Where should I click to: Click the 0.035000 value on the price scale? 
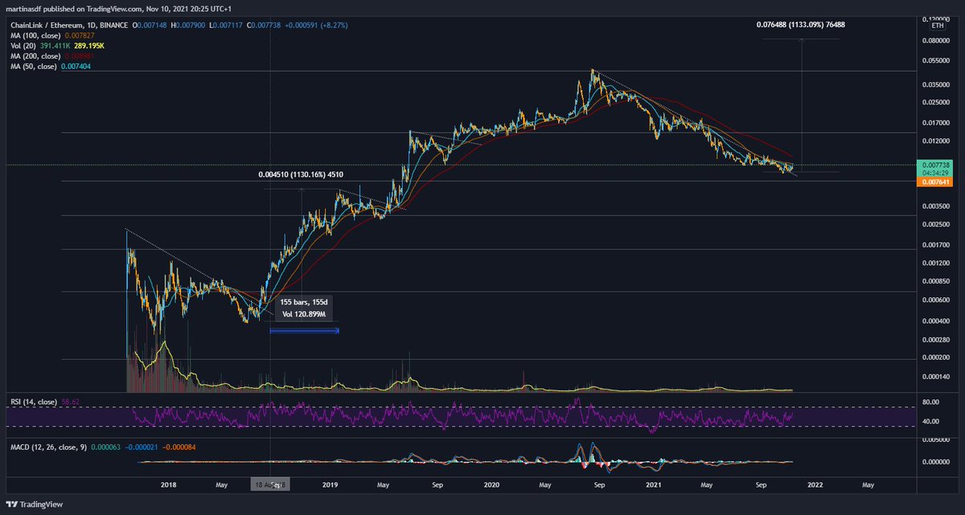point(937,84)
